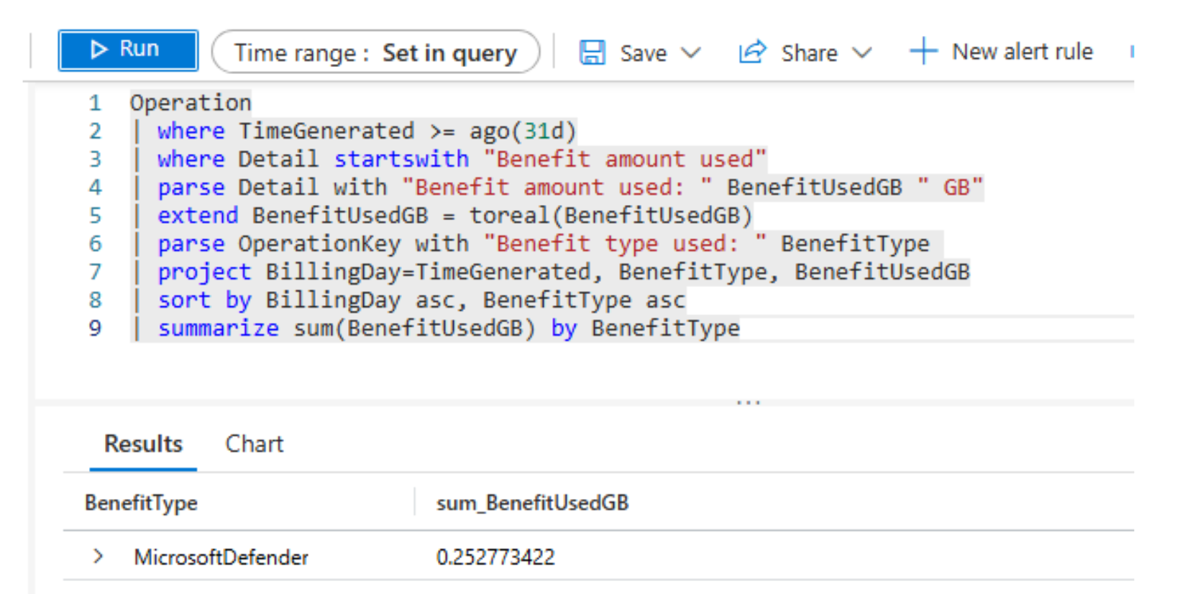Image resolution: width=1180 pixels, height=594 pixels.
Task: Click the three-dot pane resize handle
Action: tap(748, 402)
